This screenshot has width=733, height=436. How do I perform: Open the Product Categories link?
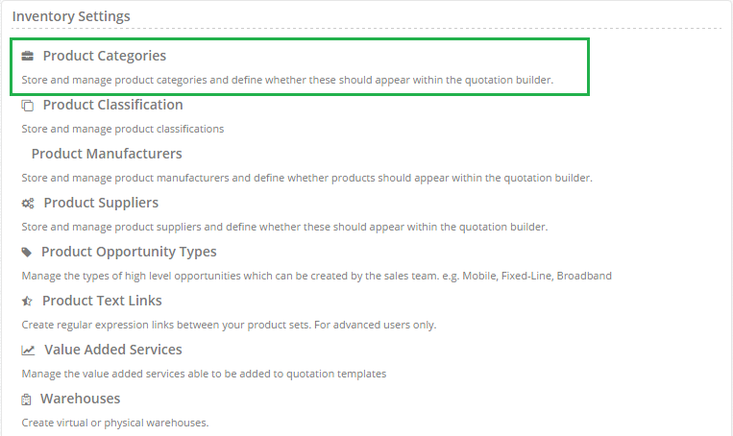pyautogui.click(x=105, y=56)
